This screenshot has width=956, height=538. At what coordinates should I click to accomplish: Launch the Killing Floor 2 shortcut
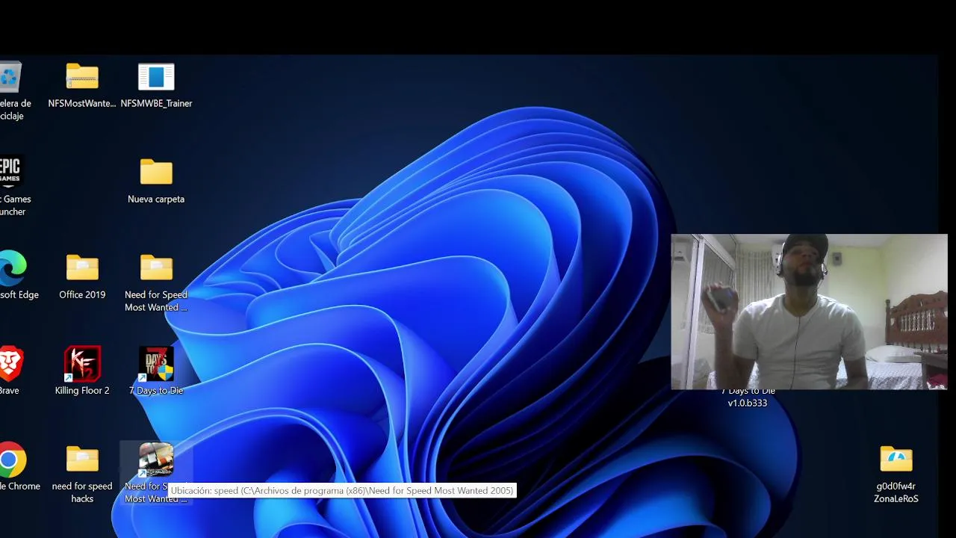82,363
